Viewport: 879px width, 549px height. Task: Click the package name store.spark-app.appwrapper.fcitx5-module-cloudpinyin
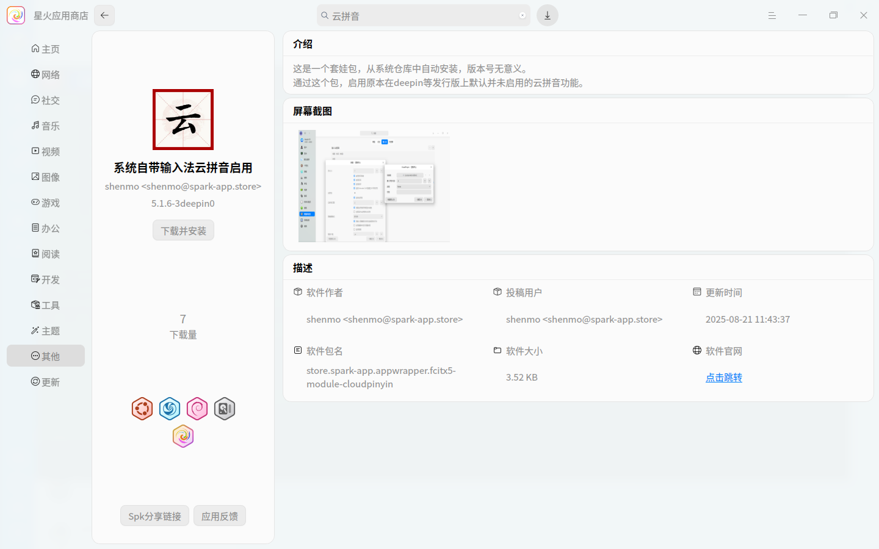click(381, 378)
